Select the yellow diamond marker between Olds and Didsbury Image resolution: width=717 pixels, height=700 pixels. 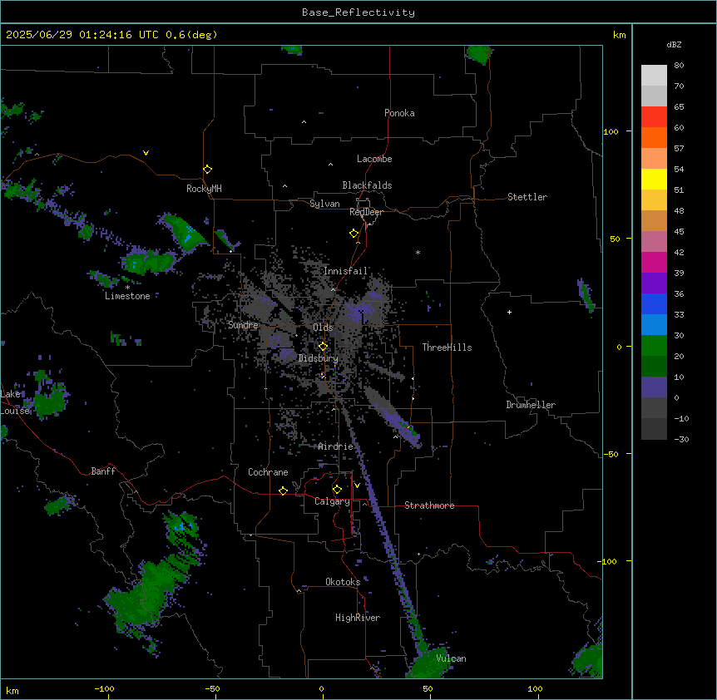(323, 347)
